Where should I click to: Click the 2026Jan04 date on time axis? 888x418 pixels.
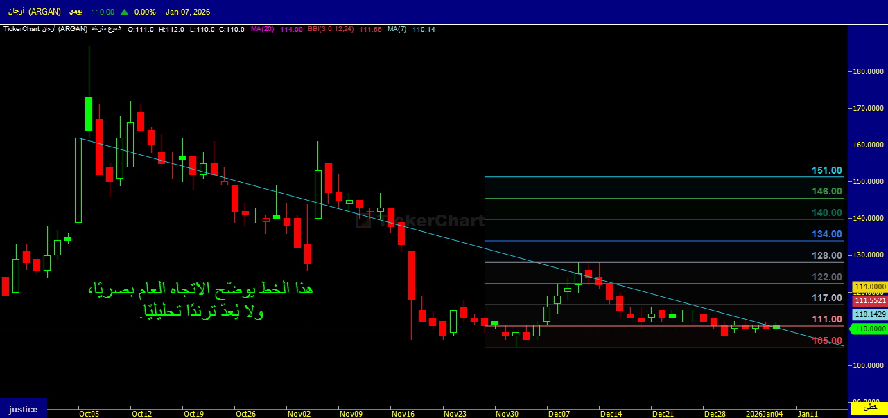(x=765, y=414)
